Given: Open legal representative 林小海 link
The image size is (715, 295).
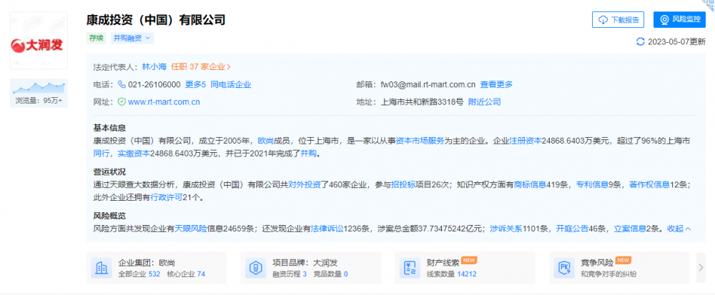Looking at the screenshot, I should point(154,67).
